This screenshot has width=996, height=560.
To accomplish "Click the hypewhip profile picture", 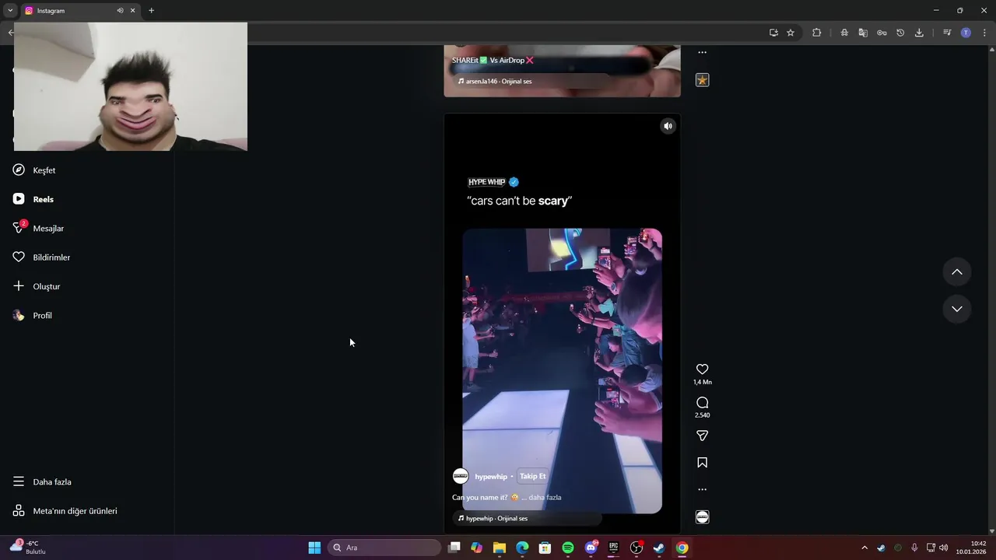I will click(461, 476).
